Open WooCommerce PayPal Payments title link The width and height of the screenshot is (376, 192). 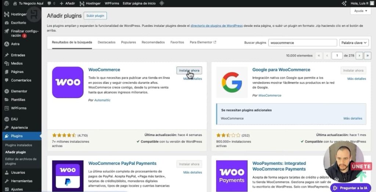click(x=122, y=163)
